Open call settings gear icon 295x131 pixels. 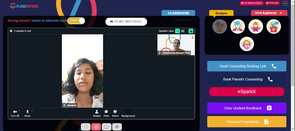coord(11,31)
